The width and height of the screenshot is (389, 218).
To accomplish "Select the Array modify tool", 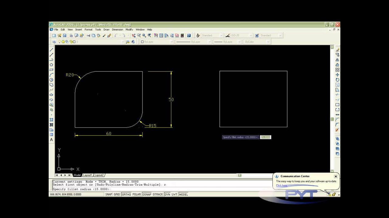I will pos(337,70).
